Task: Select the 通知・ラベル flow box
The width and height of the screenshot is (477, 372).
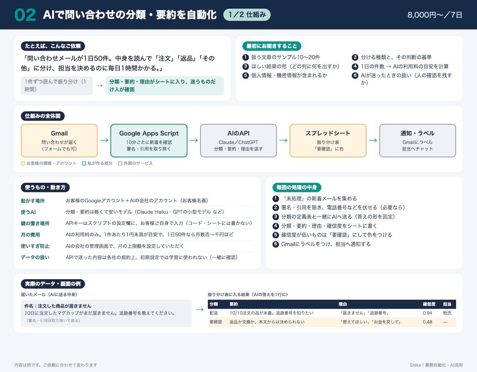Action: tap(418, 141)
